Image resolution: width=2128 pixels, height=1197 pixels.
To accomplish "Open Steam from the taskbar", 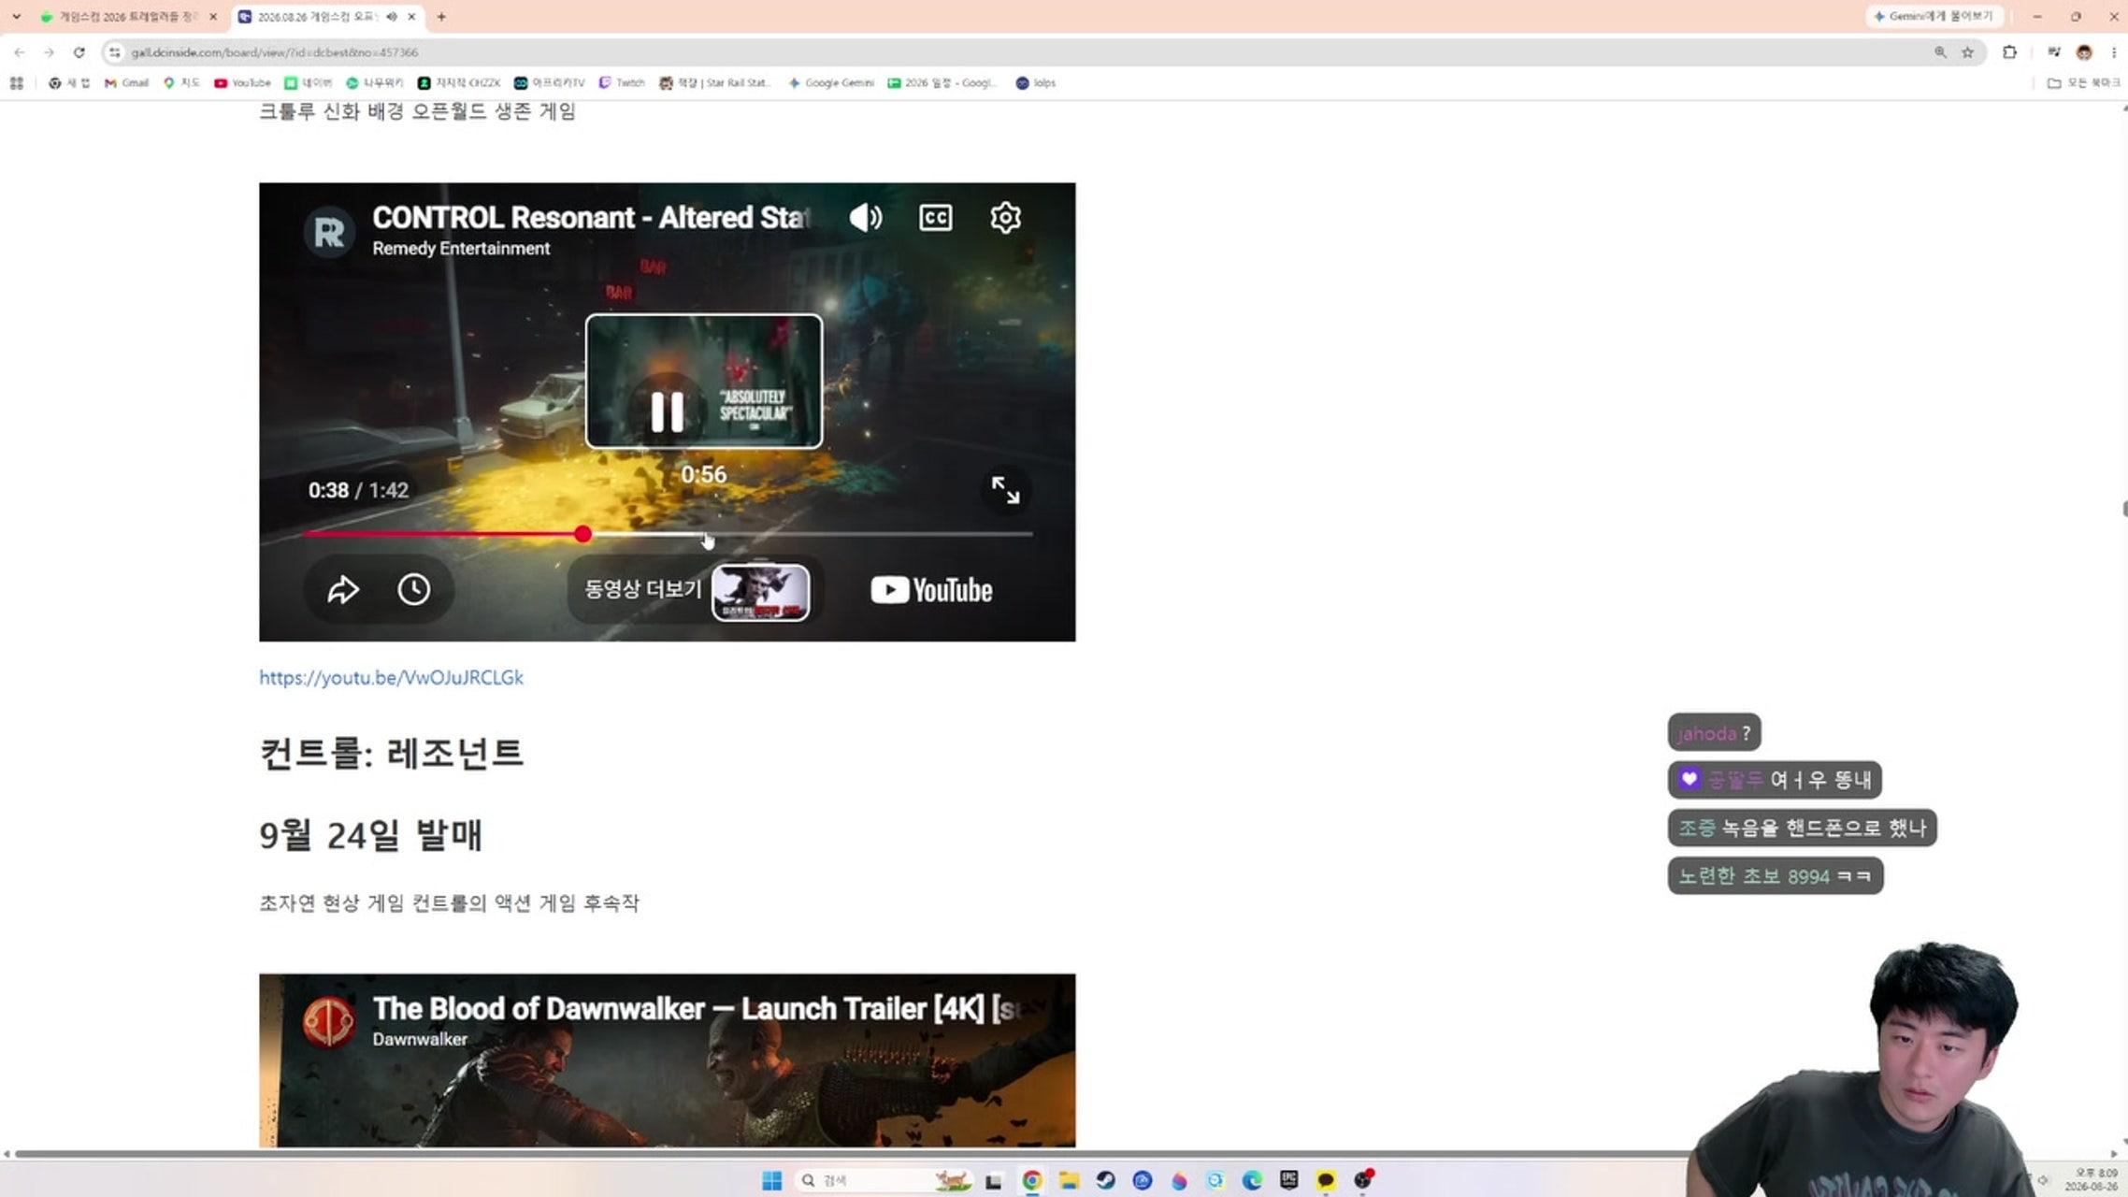I will tap(1105, 1180).
